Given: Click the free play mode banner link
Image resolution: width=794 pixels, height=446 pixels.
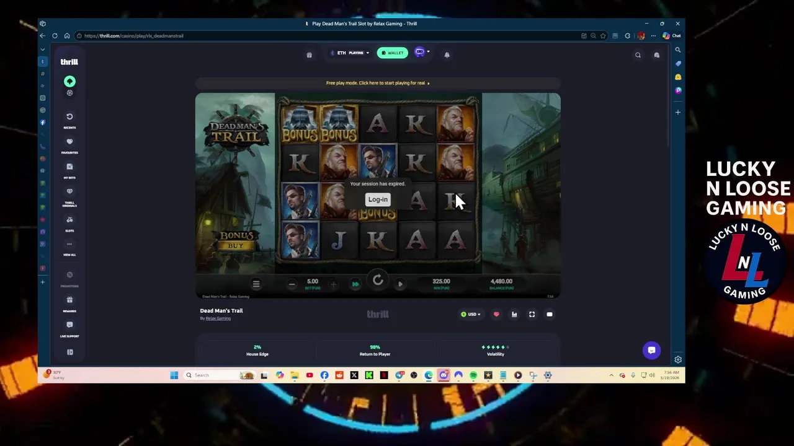Looking at the screenshot, I should (378, 83).
